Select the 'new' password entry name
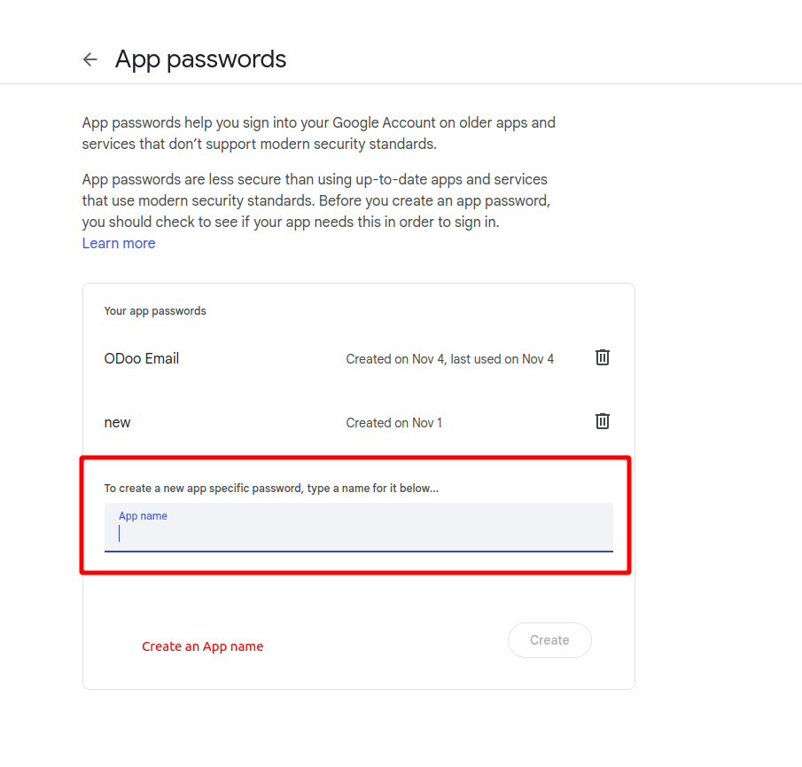This screenshot has width=802, height=767. click(x=118, y=422)
